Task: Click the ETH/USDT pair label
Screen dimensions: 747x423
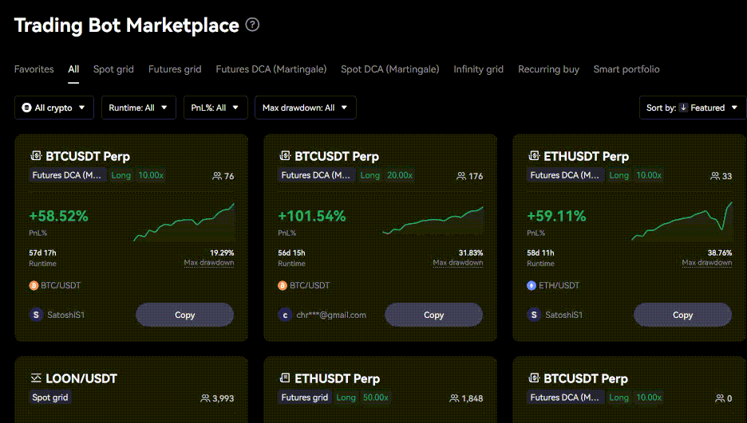Action: click(559, 286)
